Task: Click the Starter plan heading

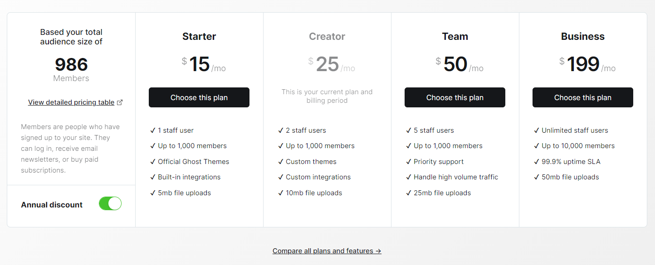Action: [199, 36]
